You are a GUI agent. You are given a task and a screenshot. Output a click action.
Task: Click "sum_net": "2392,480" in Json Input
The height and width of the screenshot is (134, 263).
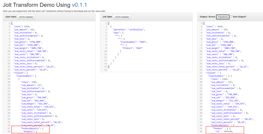[x=27, y=45]
